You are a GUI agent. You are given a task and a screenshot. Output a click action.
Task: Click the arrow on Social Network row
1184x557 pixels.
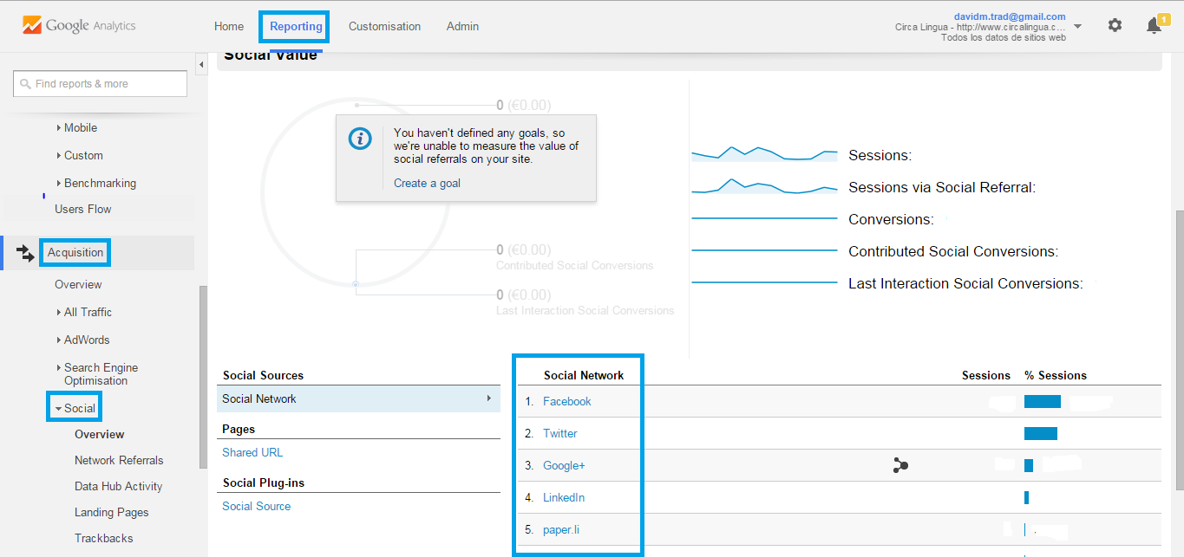(x=489, y=398)
